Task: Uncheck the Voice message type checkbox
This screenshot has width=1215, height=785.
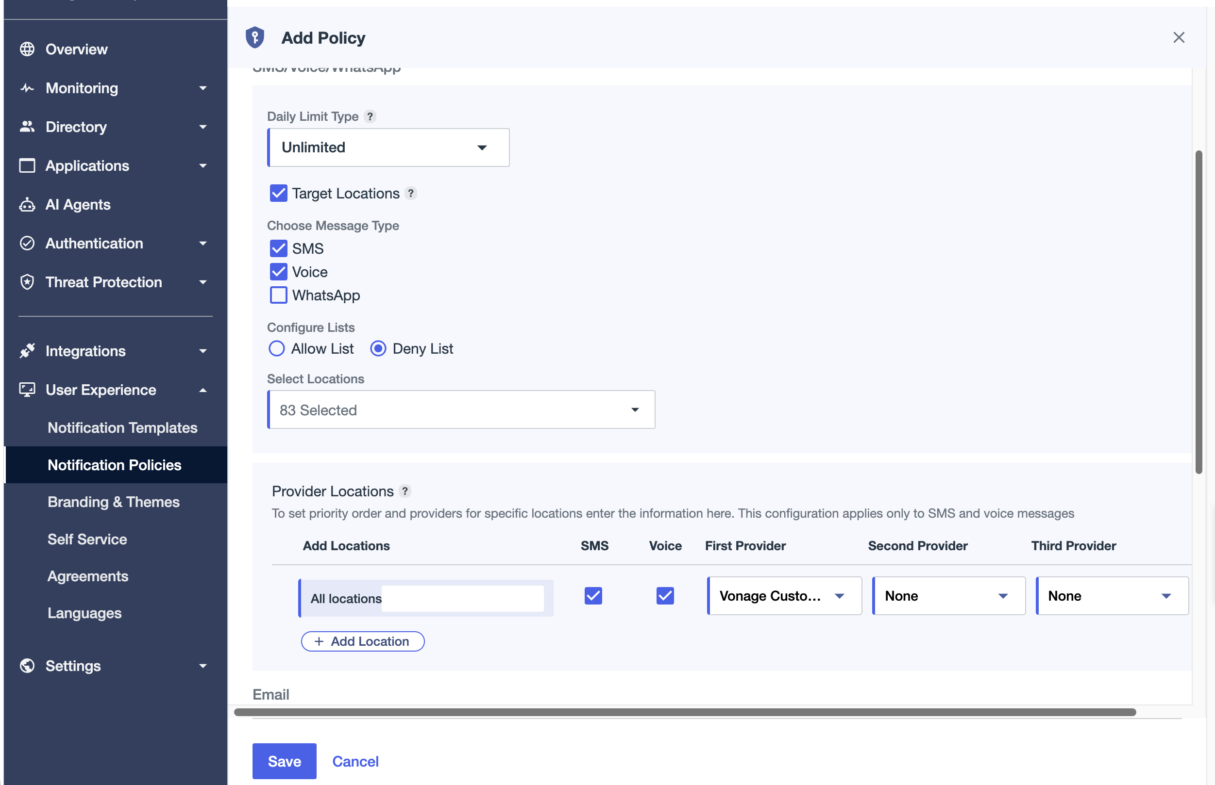Action: click(279, 272)
